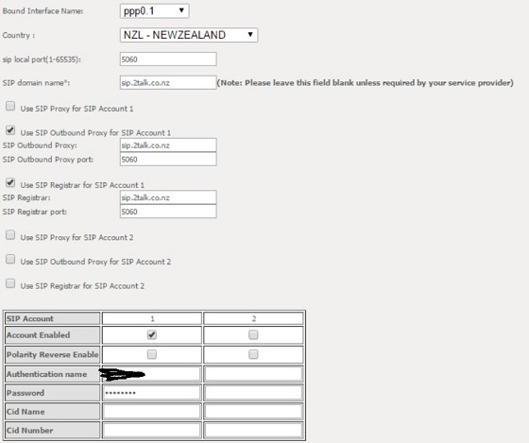Viewport: 529px width, 443px height.
Task: Uncheck Account Enabled for SIP account 1
Action: (152, 334)
